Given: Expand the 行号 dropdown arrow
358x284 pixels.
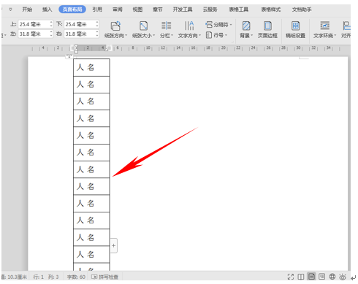Looking at the screenshot, I should coord(226,36).
